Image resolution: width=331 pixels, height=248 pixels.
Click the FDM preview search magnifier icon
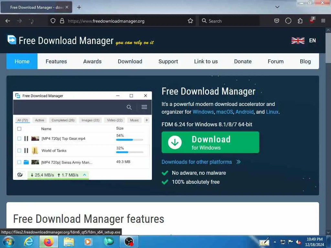tap(129, 107)
